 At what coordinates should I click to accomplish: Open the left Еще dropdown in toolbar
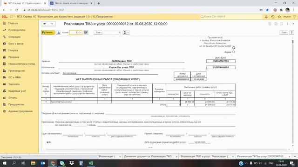coord(98,32)
